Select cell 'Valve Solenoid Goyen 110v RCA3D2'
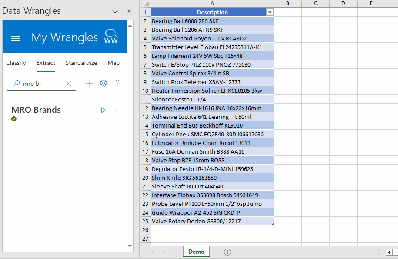The width and height of the screenshot is (398, 259). (x=212, y=38)
